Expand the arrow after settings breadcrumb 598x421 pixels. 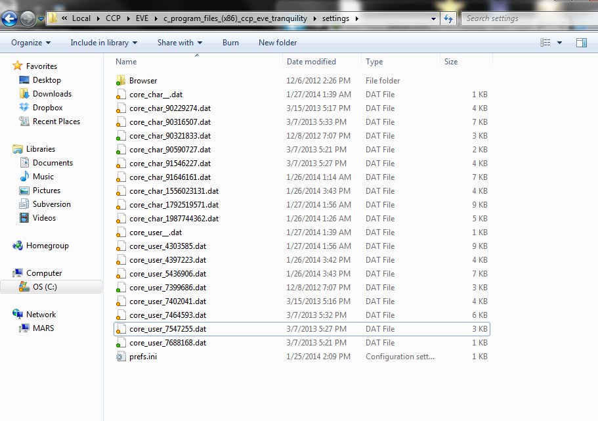click(357, 18)
